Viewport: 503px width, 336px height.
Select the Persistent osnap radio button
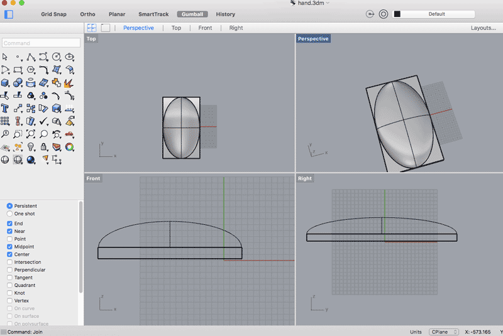point(9,206)
